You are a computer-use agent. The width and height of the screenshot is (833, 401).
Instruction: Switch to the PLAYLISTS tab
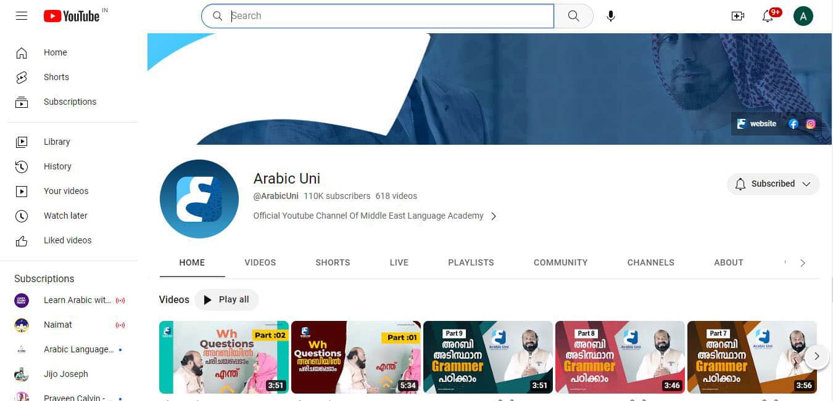click(x=471, y=262)
